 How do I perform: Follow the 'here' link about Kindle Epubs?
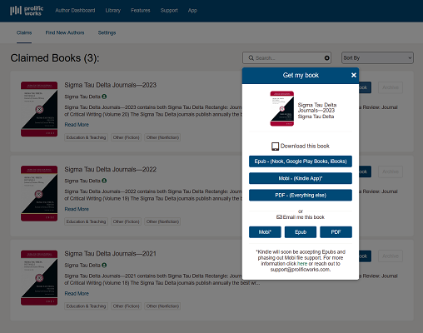[302, 264]
